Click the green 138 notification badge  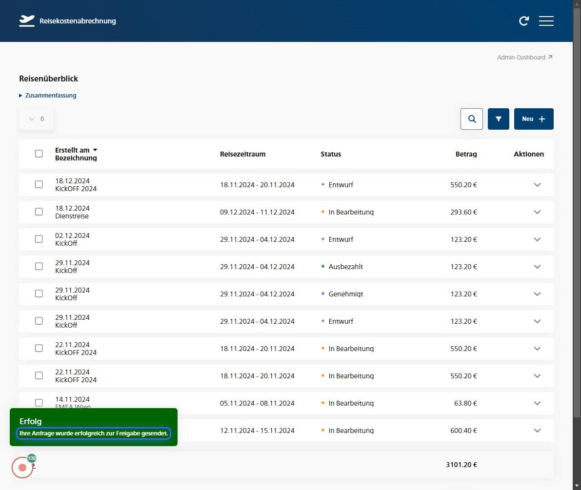[x=32, y=458]
